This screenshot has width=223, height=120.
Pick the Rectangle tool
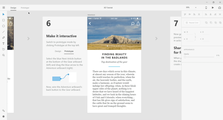tap(3, 20)
